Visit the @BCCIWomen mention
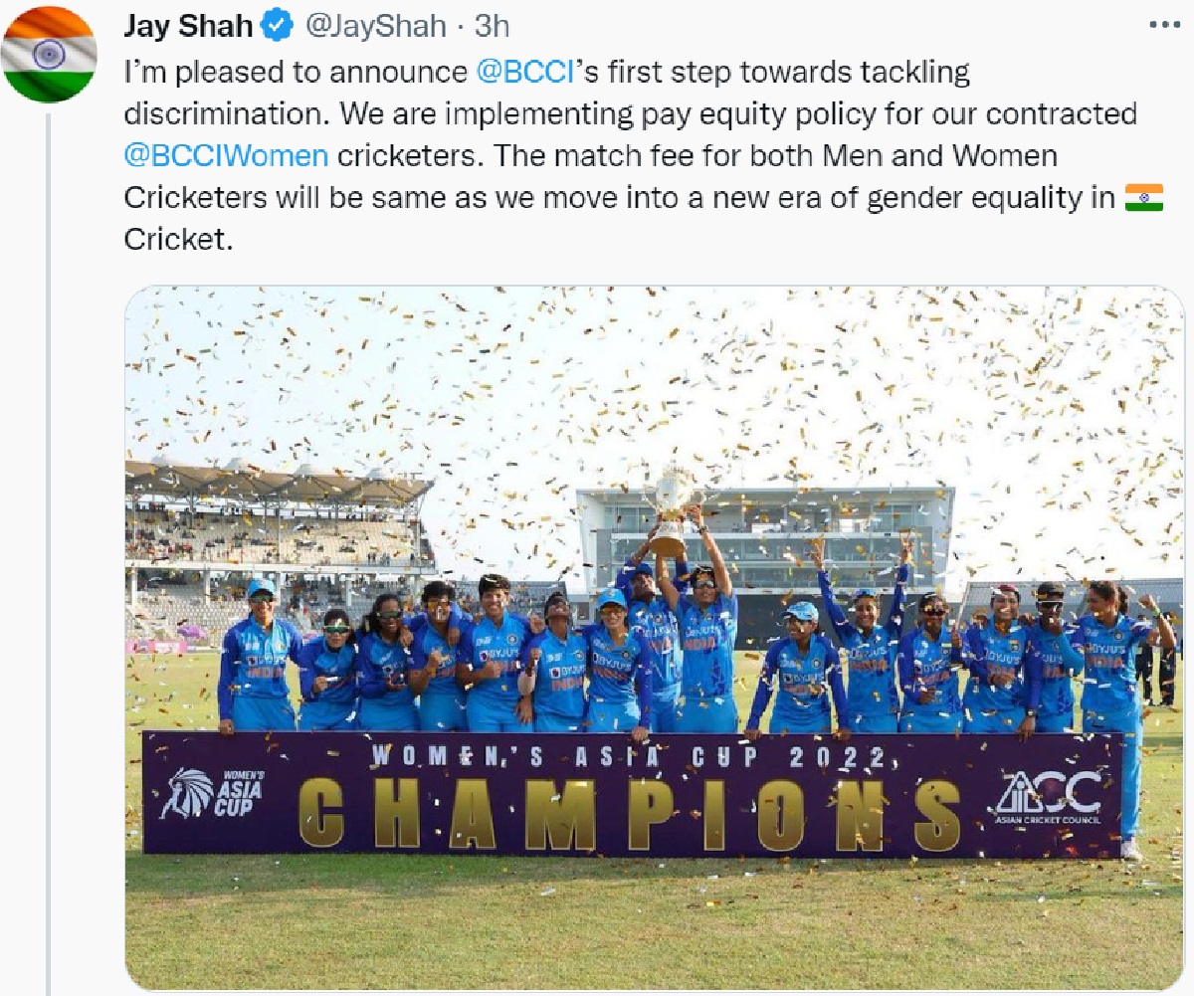Screen dimensions: 1194x996 click(226, 155)
